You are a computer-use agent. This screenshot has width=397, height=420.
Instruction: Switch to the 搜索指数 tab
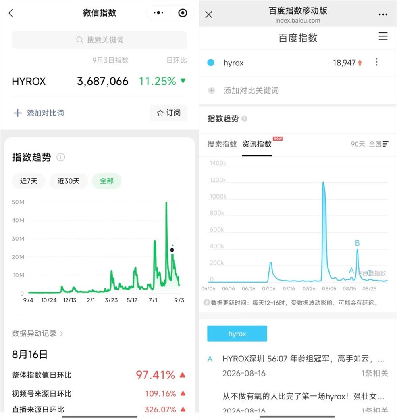point(222,144)
